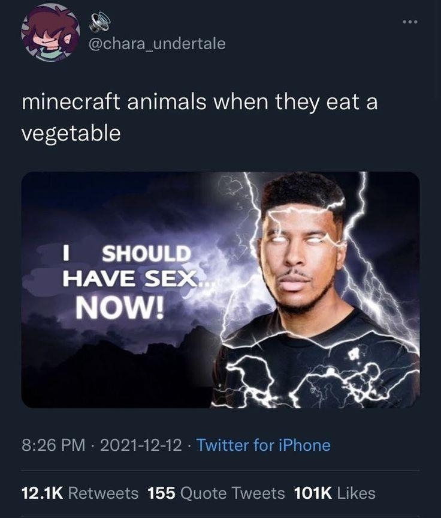
Task: Click the "SHOULD" caption word in image
Action: point(146,254)
